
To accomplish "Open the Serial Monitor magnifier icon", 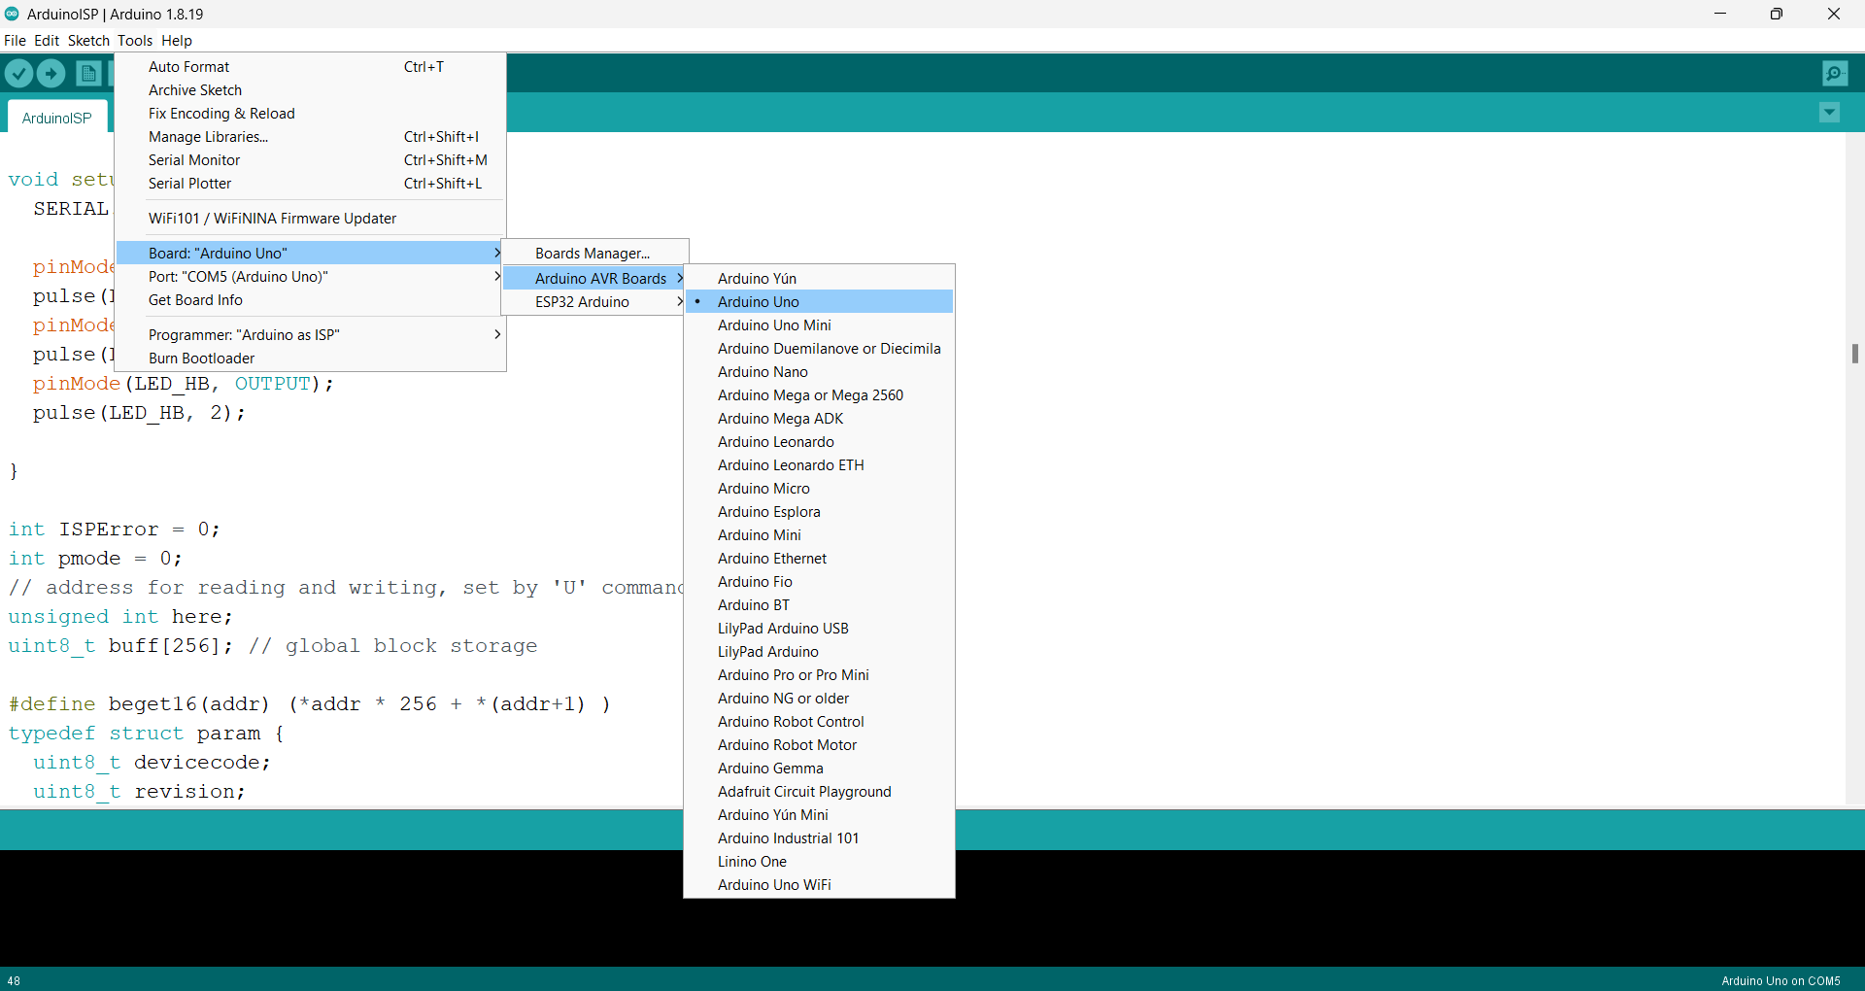I will (x=1835, y=73).
